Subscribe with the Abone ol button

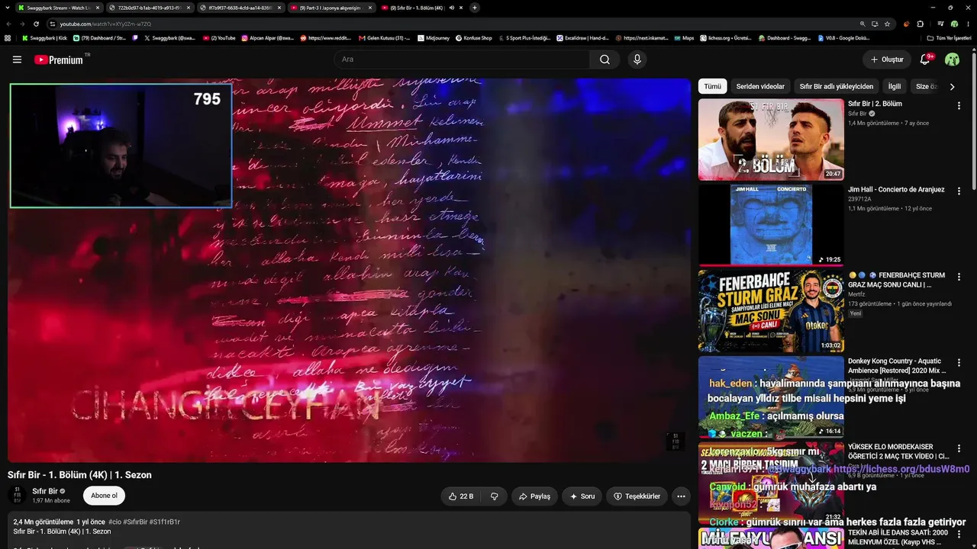[x=104, y=496]
